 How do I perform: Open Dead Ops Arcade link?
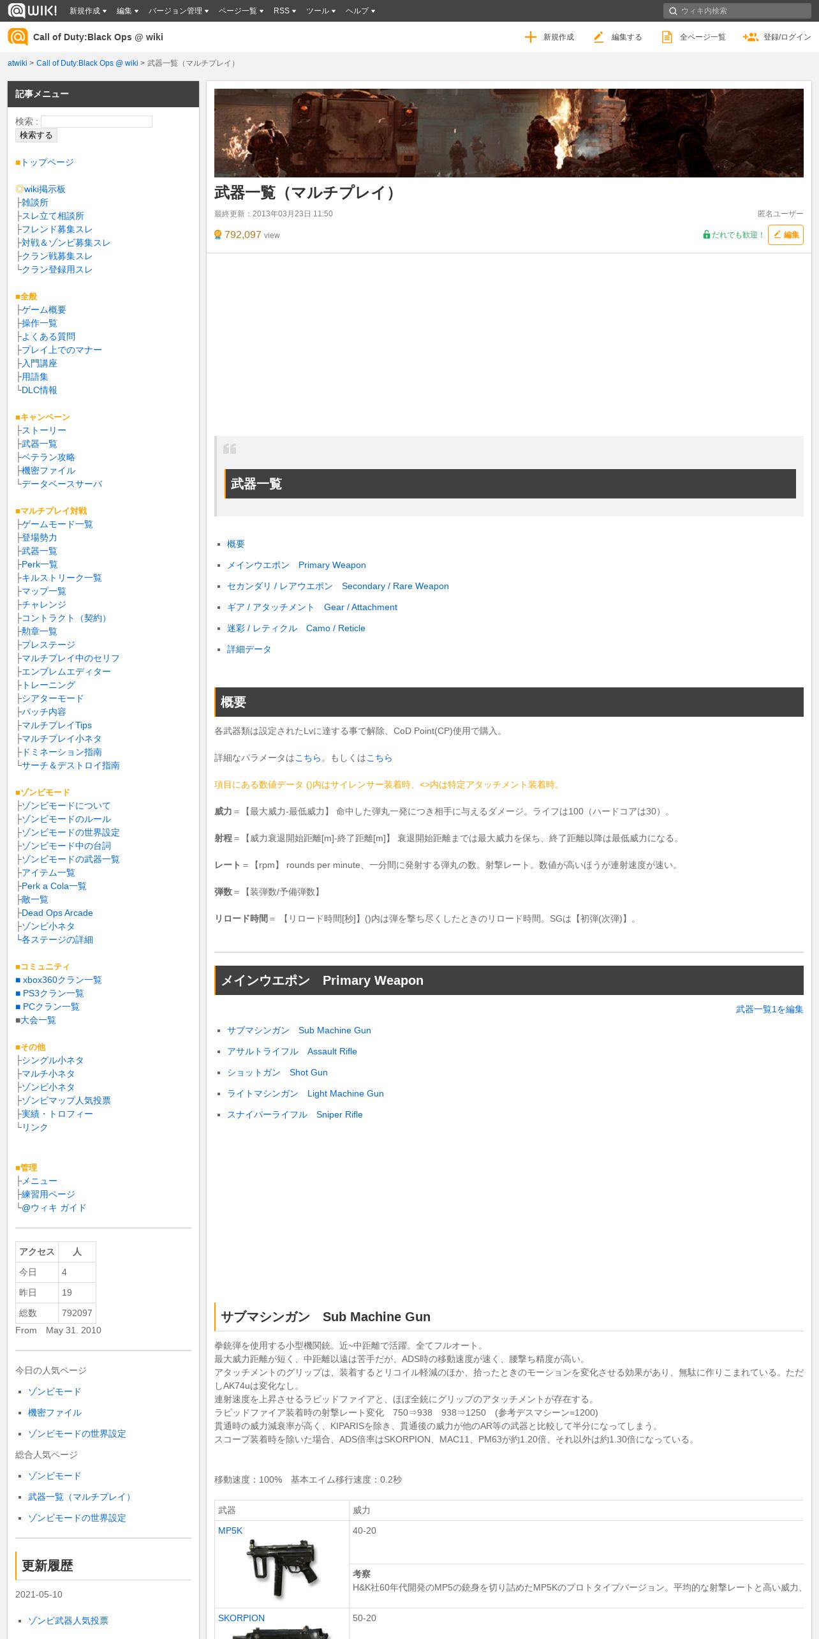pyautogui.click(x=57, y=913)
